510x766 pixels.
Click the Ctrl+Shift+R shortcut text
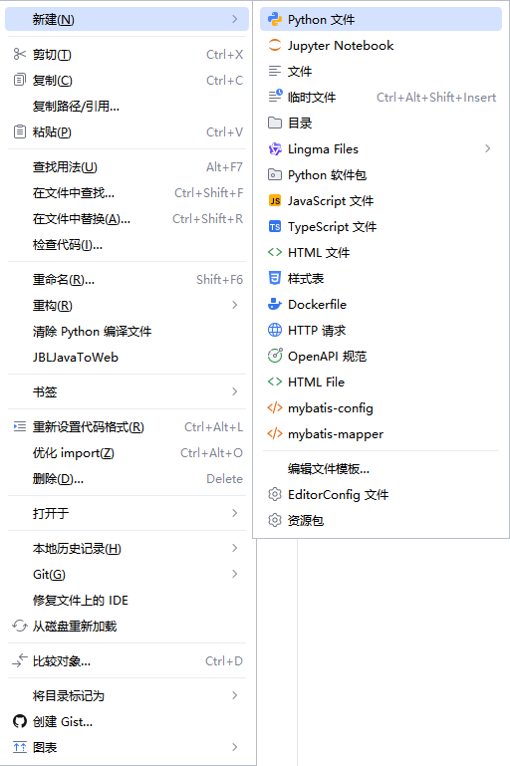pyautogui.click(x=207, y=219)
